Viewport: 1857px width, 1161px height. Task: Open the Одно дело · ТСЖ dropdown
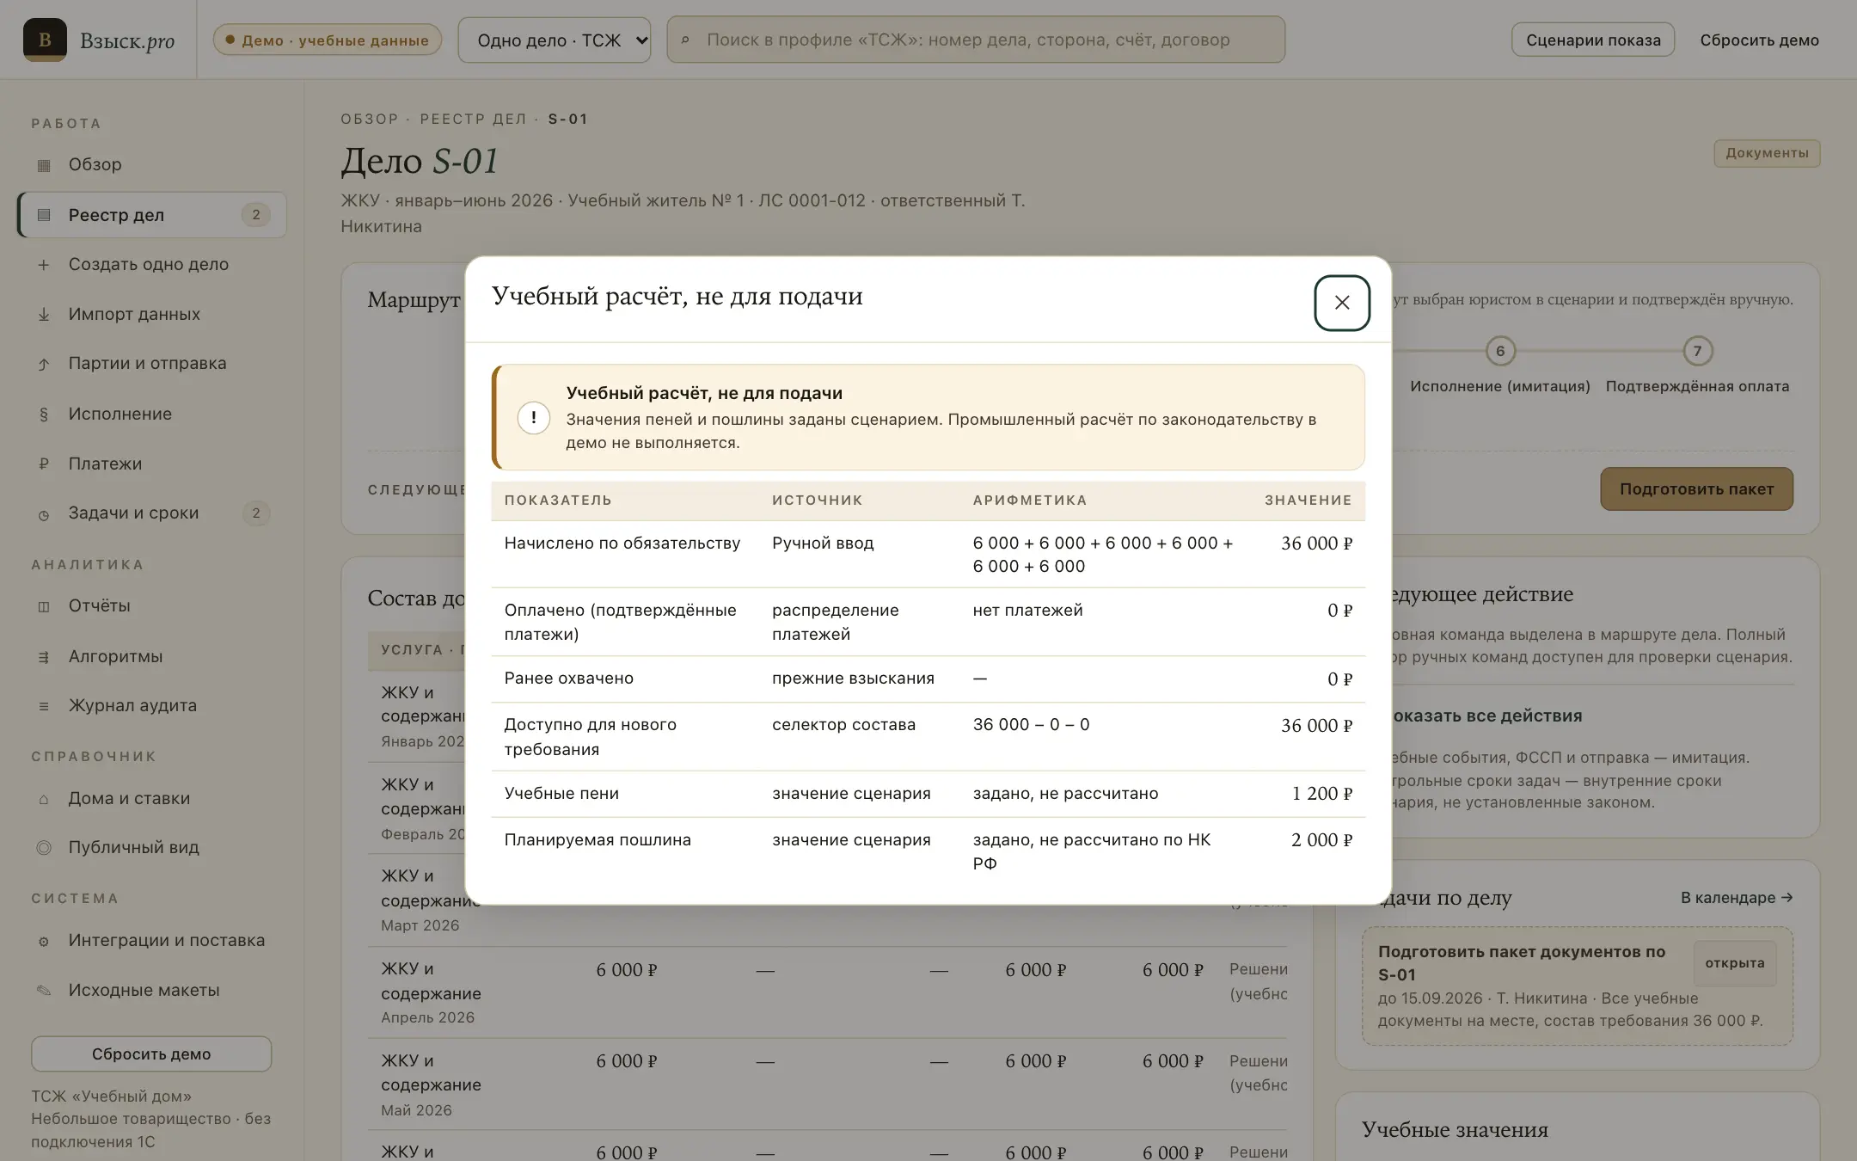tap(554, 40)
